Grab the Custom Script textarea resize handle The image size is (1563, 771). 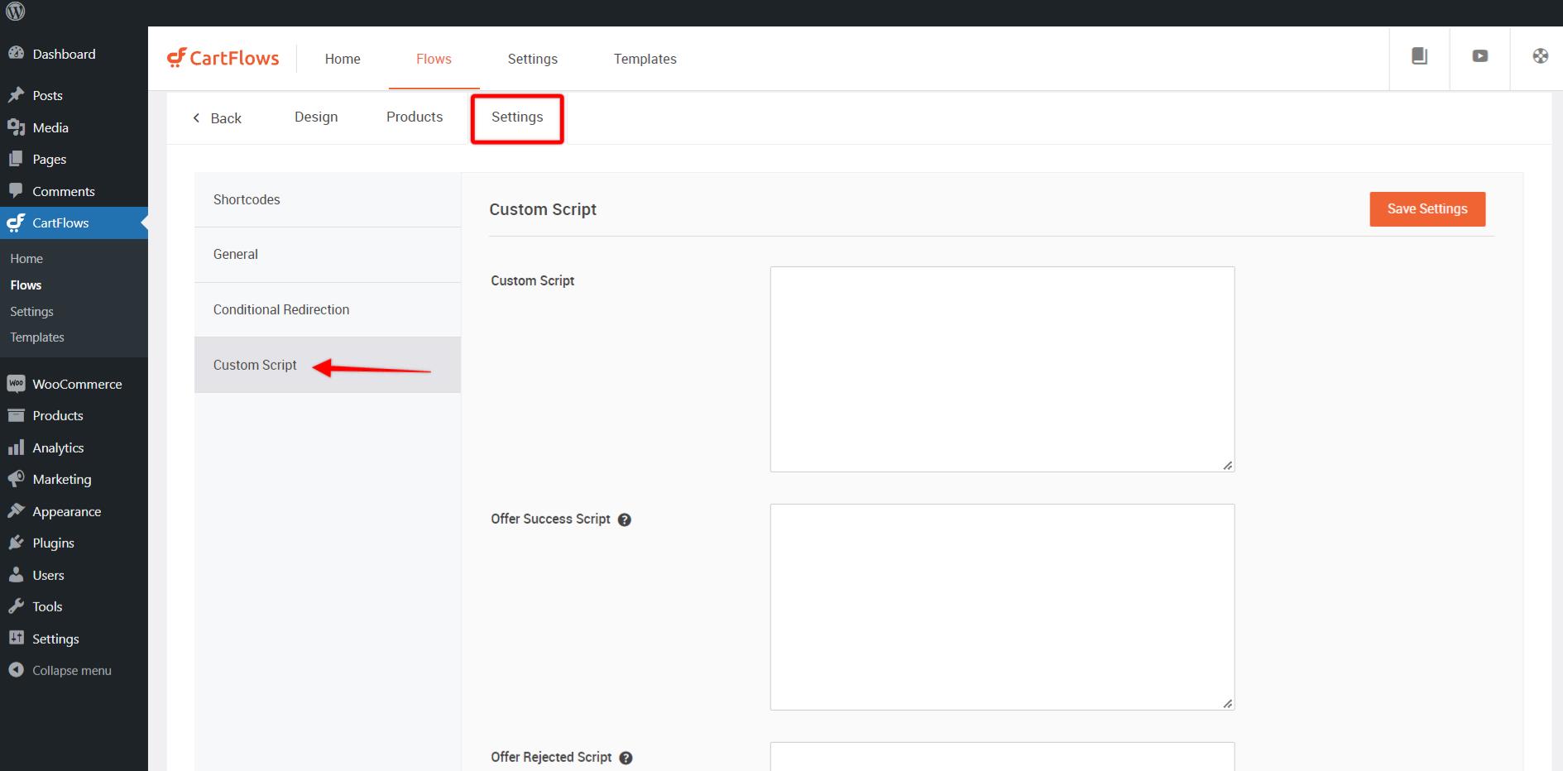[1227, 466]
